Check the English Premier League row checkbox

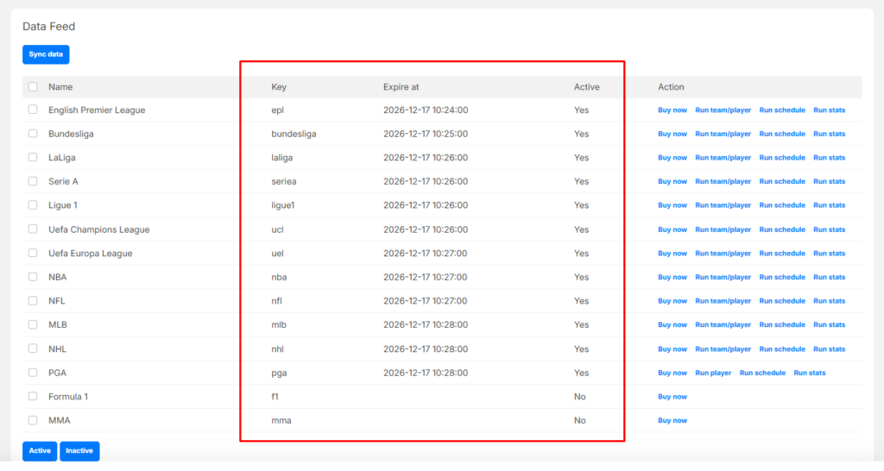tap(33, 110)
